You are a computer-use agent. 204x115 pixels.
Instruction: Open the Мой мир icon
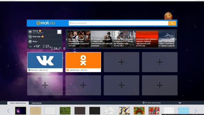coord(30,37)
